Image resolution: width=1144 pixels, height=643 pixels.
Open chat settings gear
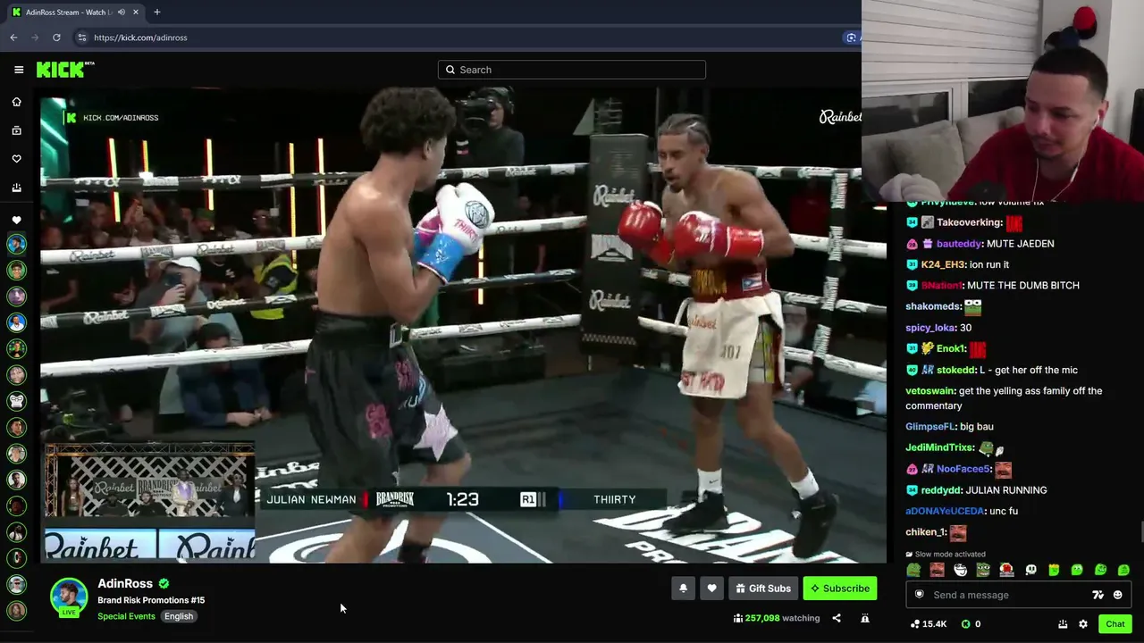click(x=1083, y=624)
